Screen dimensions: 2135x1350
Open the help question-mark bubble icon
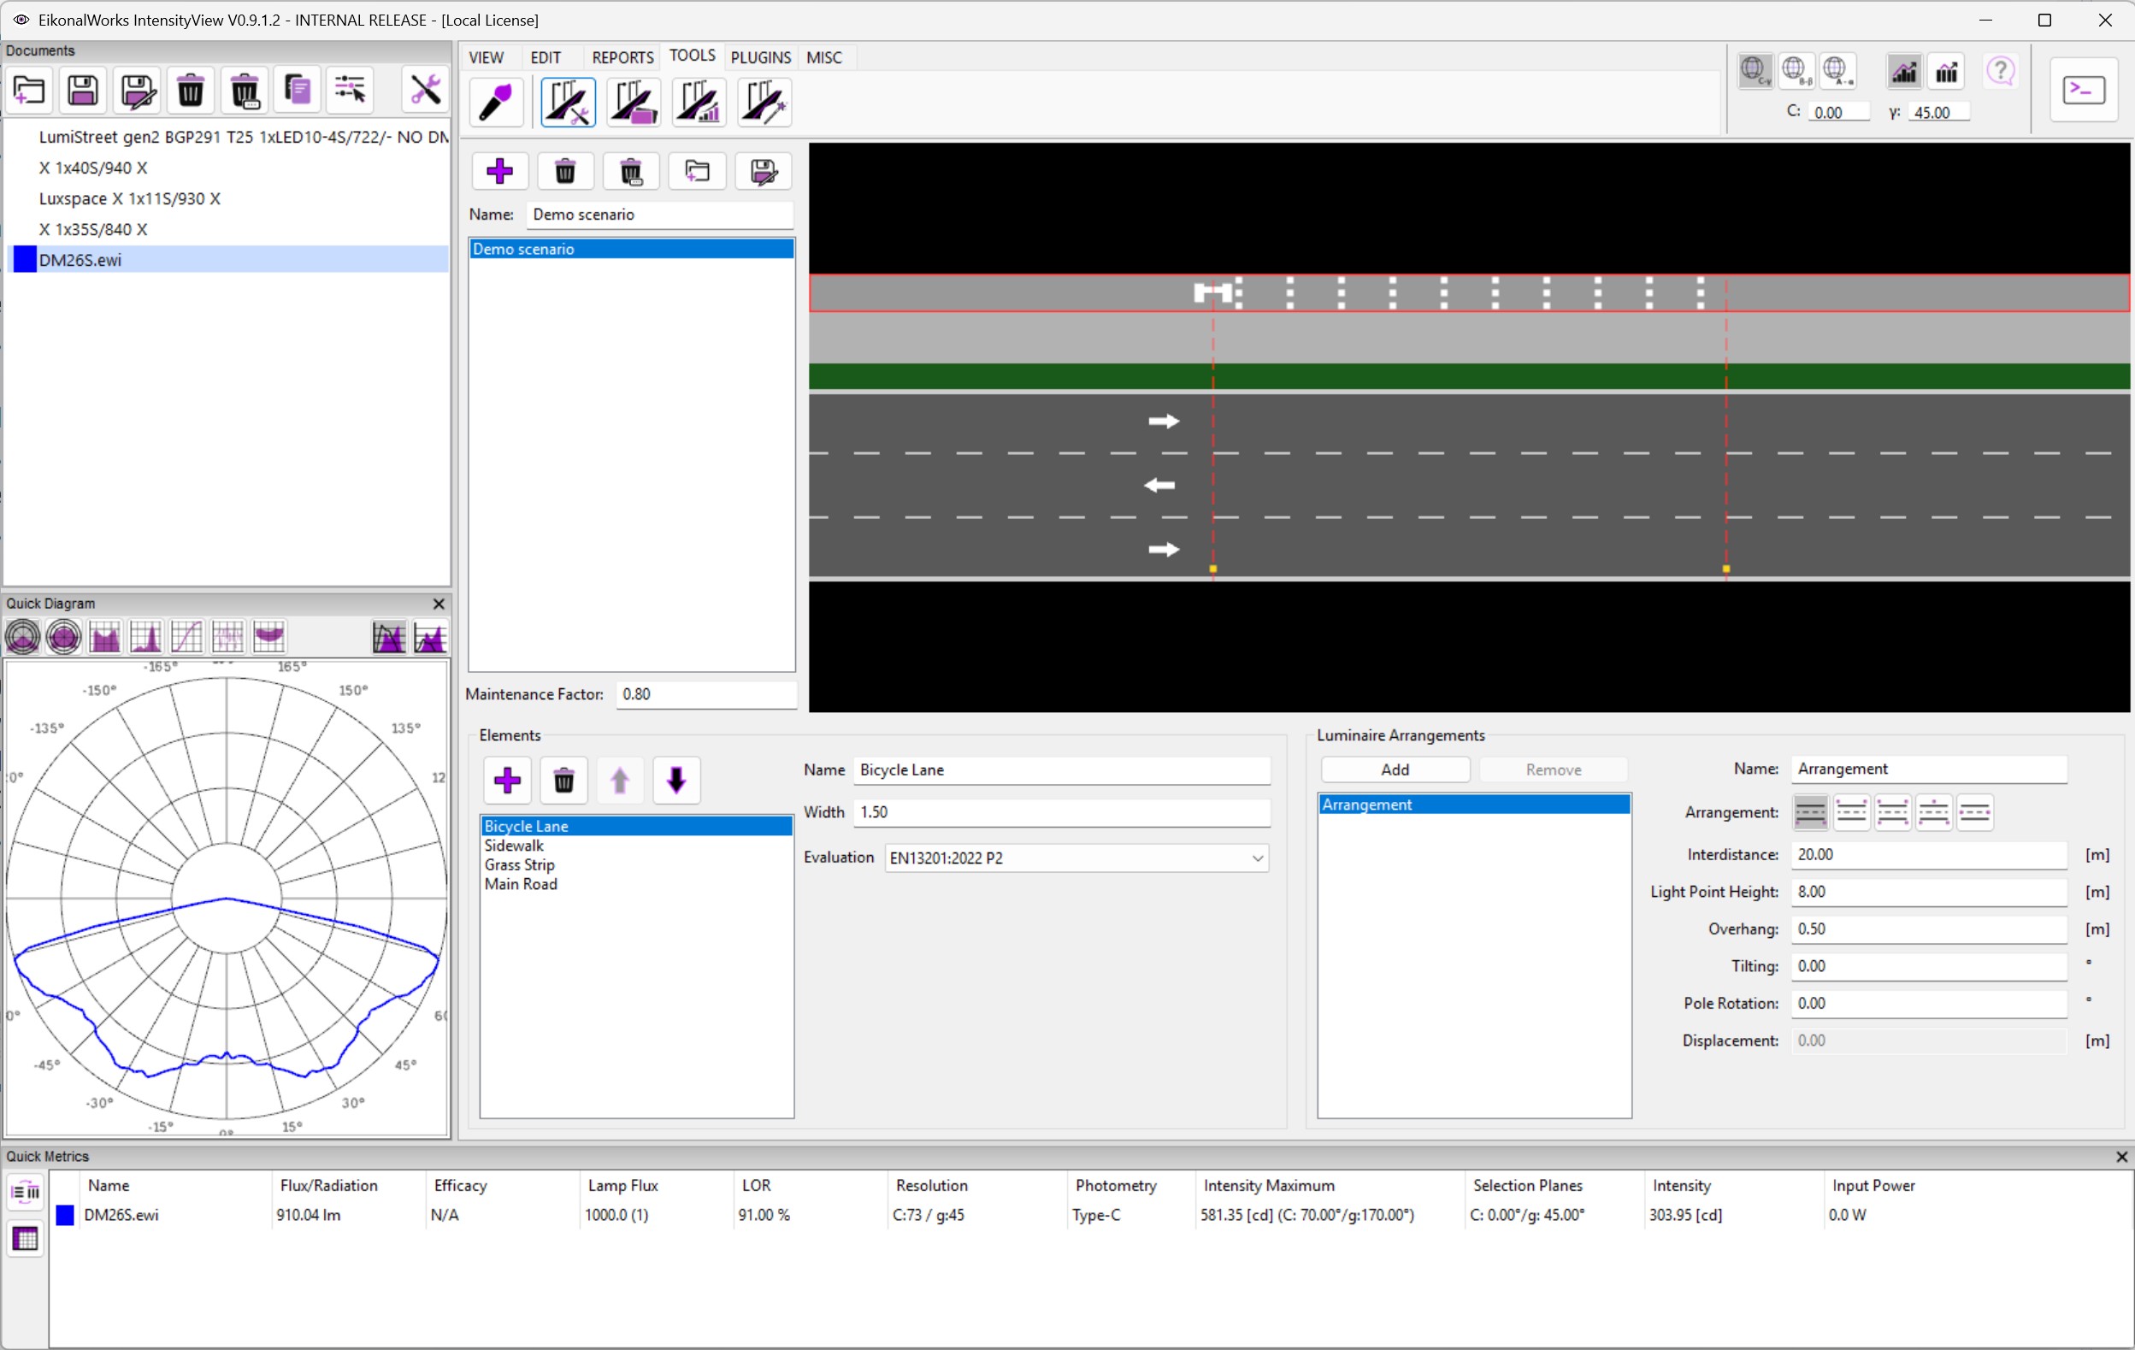(x=2000, y=71)
